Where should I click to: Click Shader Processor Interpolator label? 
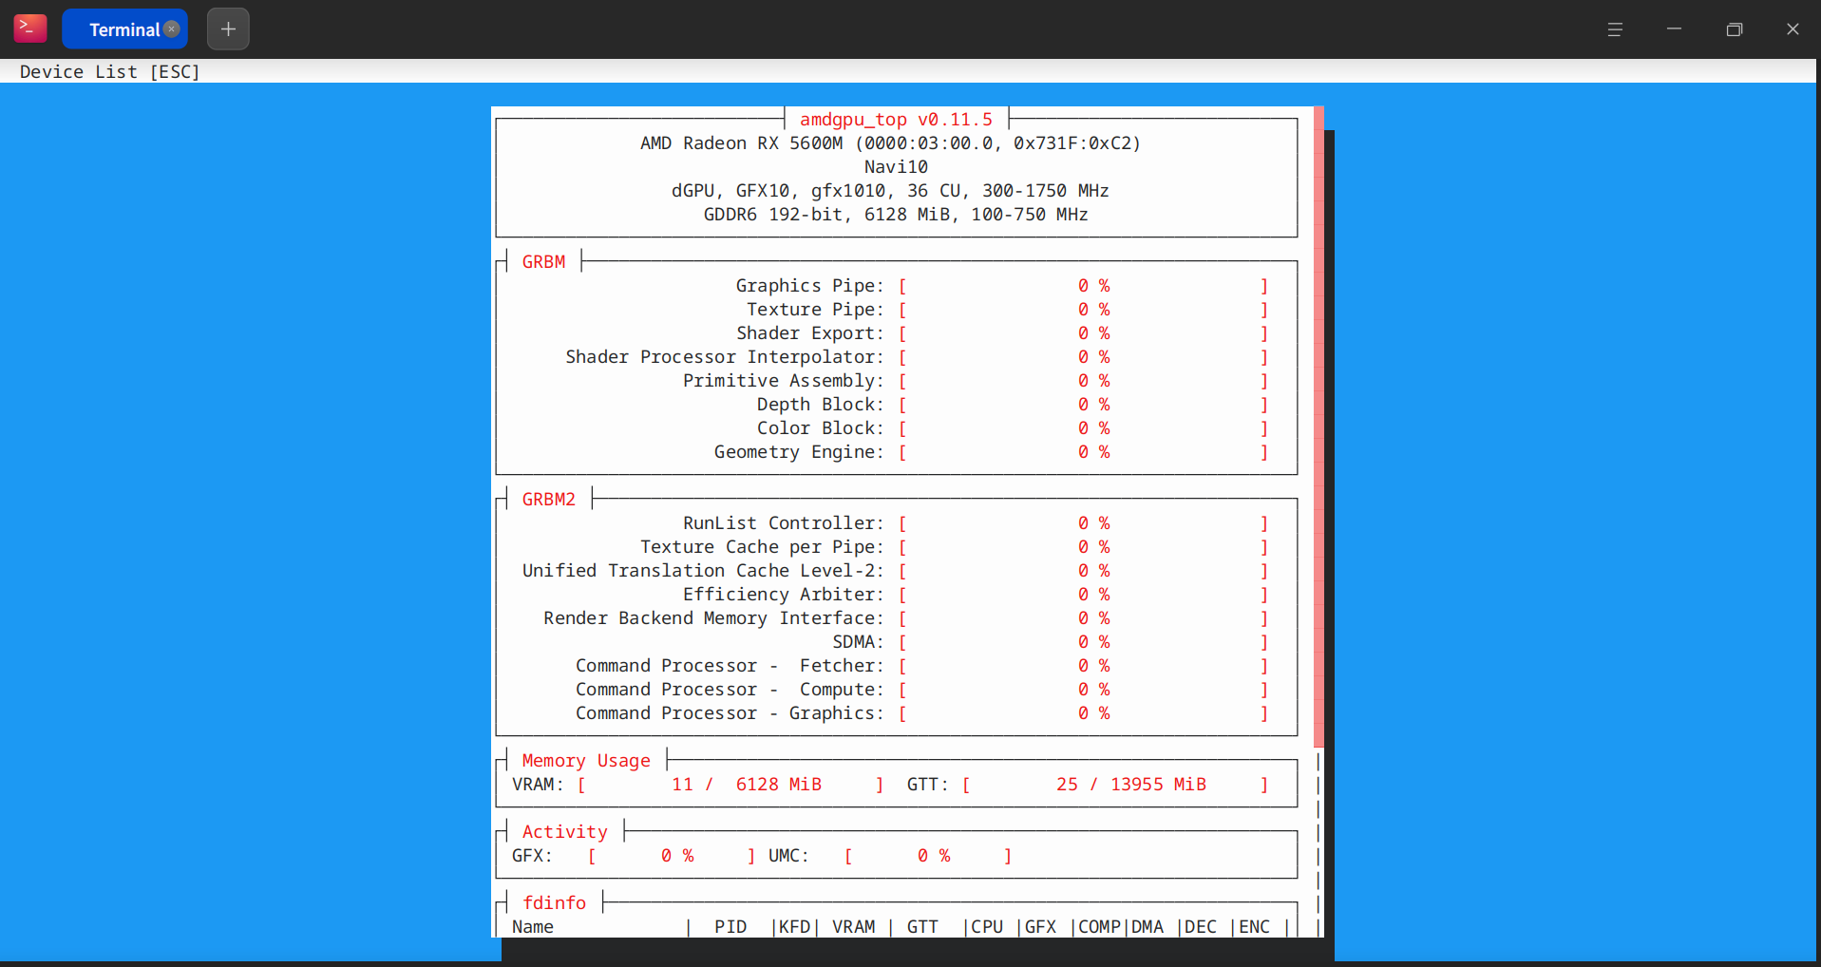point(725,356)
